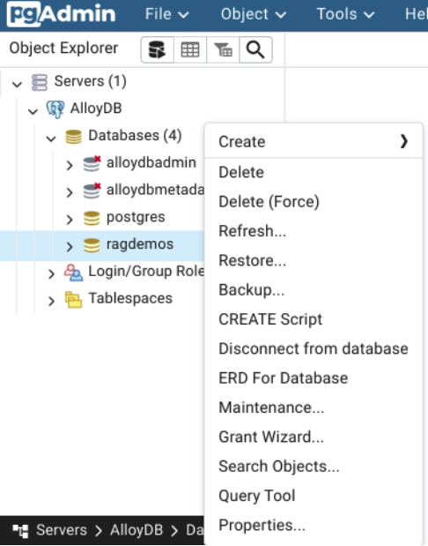This screenshot has height=546, width=428.
Task: Choose Disconnect from database
Action: [x=314, y=348]
